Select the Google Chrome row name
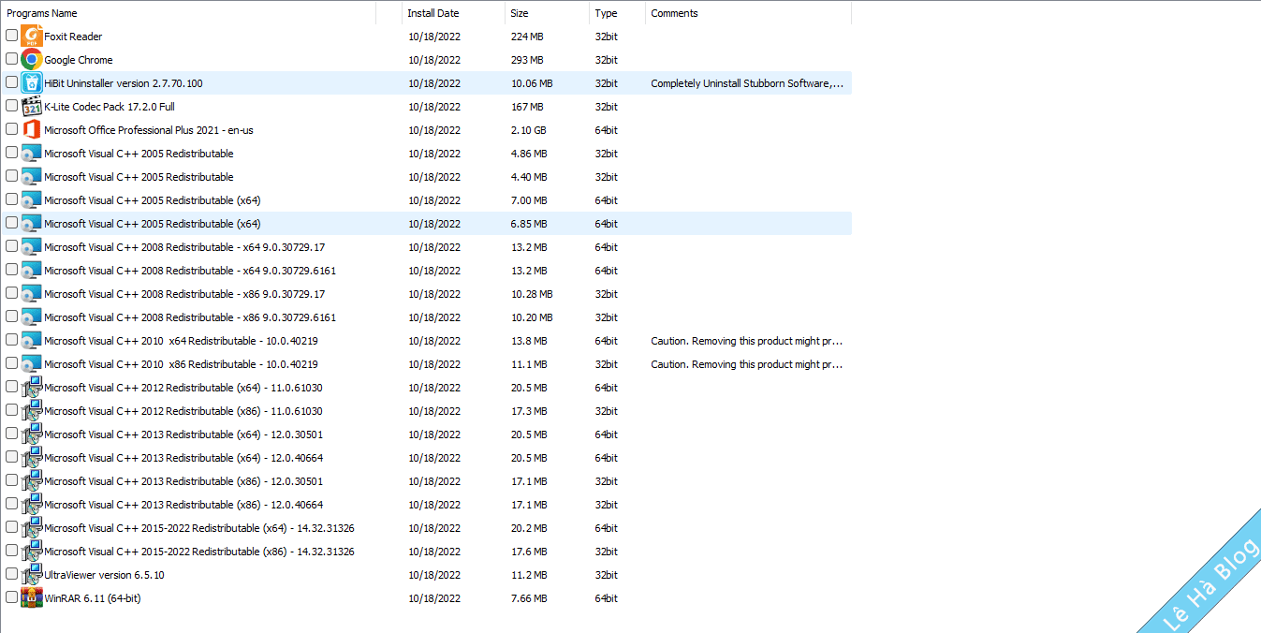 (x=79, y=60)
